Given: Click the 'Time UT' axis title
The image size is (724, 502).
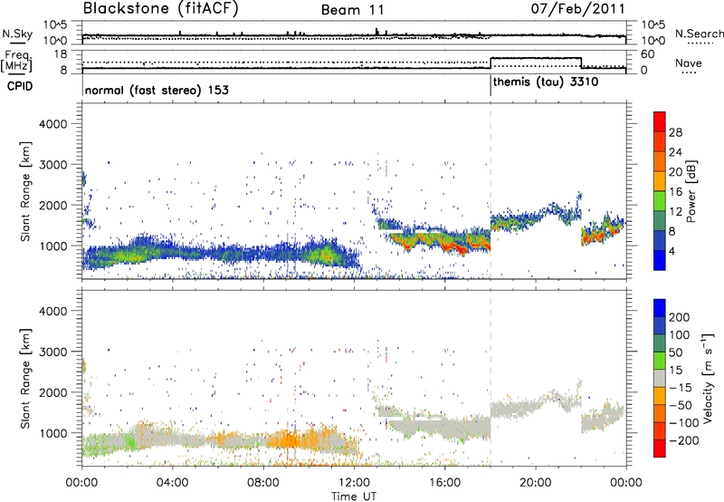Looking at the screenshot, I should 354,497.
